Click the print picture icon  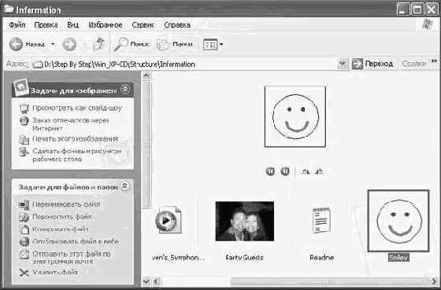coord(24,140)
